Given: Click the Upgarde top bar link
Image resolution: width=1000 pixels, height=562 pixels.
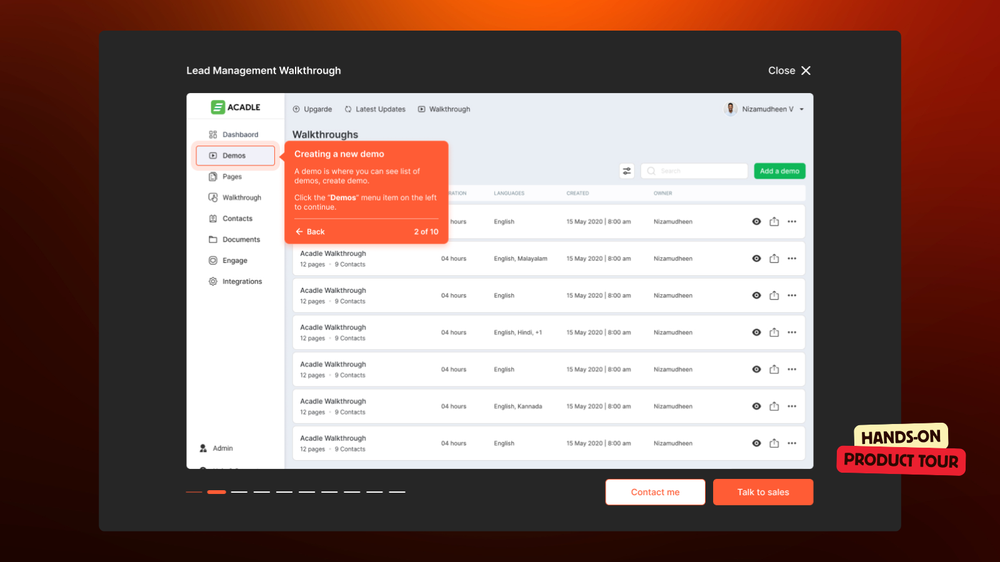Looking at the screenshot, I should (312, 109).
